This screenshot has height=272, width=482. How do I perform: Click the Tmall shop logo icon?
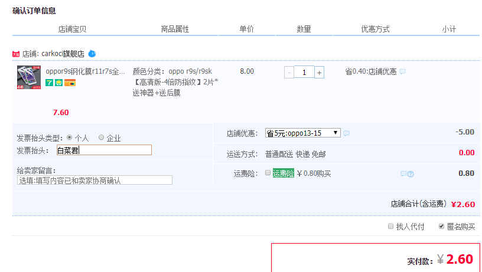pos(16,54)
